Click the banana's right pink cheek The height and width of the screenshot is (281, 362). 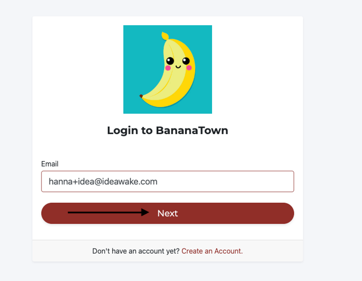189,68
